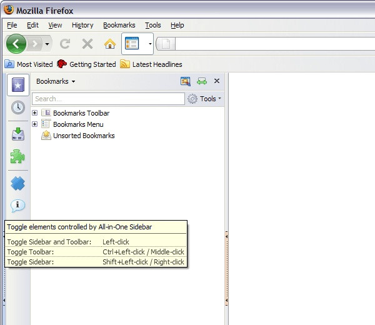Open the Bookmarks panel star icon

pos(18,85)
